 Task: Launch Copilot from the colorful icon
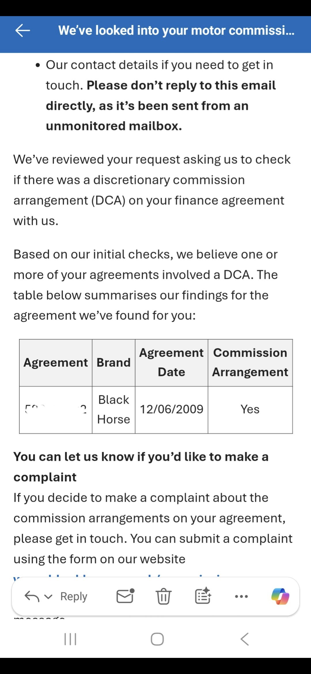click(x=280, y=596)
